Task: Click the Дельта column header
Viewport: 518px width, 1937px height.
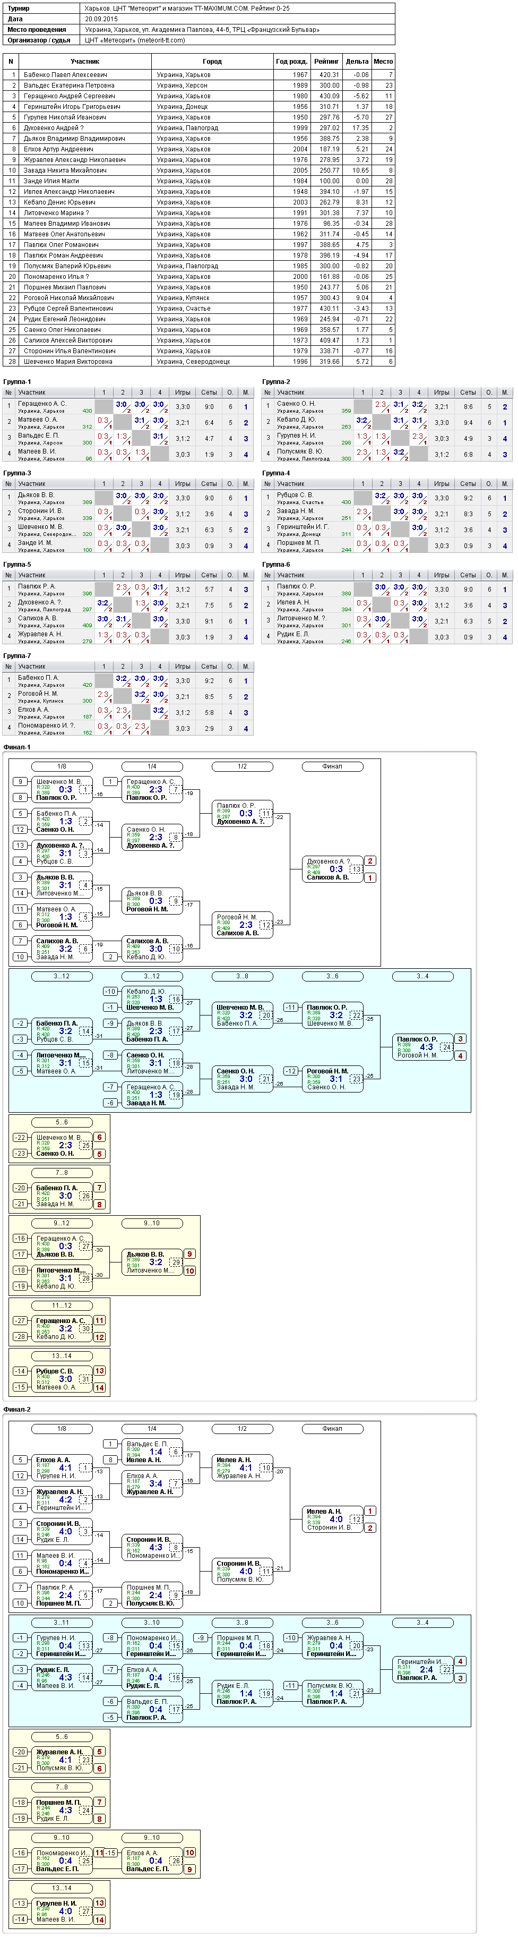Action: [x=357, y=62]
